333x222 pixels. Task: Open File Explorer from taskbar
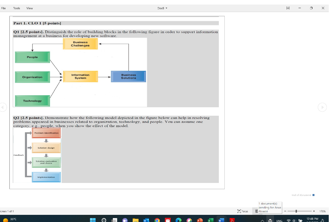[x=136, y=220]
